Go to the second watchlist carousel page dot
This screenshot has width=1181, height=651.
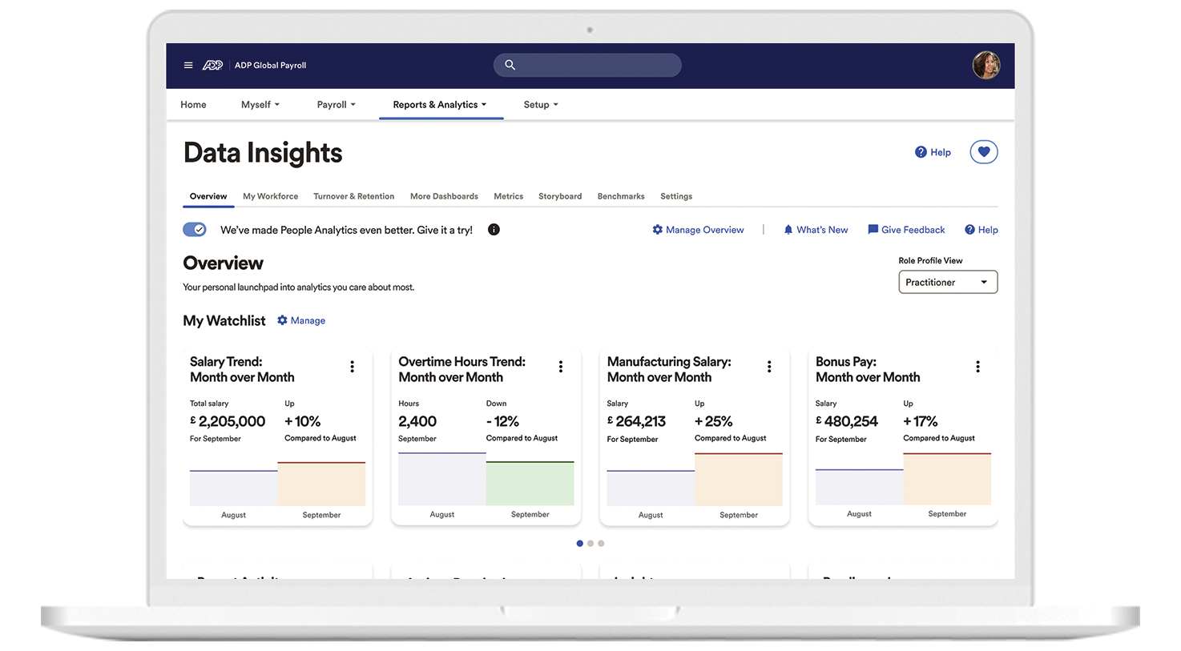tap(590, 544)
